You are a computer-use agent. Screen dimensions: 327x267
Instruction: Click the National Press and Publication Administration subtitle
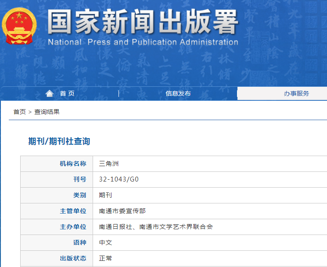(143, 43)
